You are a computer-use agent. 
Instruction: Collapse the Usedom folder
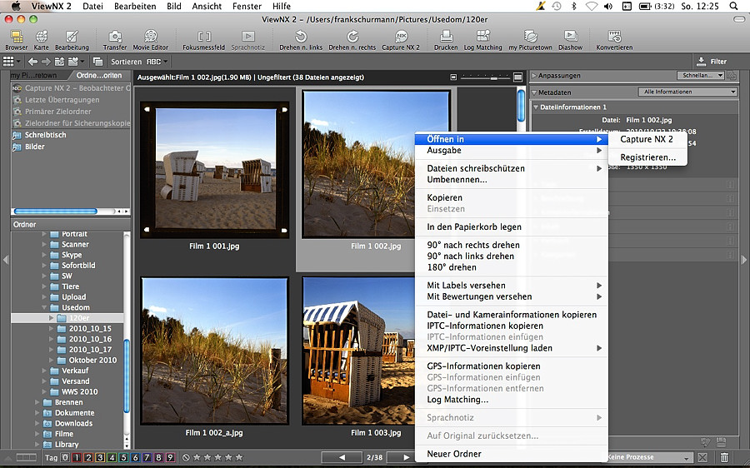tap(44, 307)
